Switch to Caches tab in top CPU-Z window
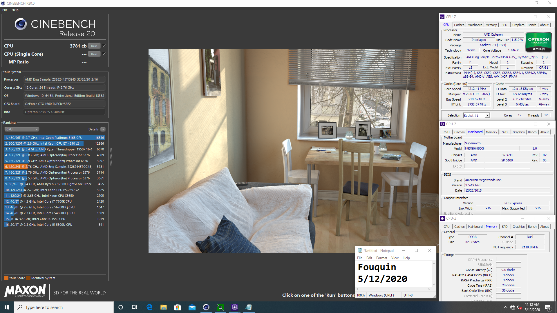Screen dimensions: 557x313 (459, 25)
